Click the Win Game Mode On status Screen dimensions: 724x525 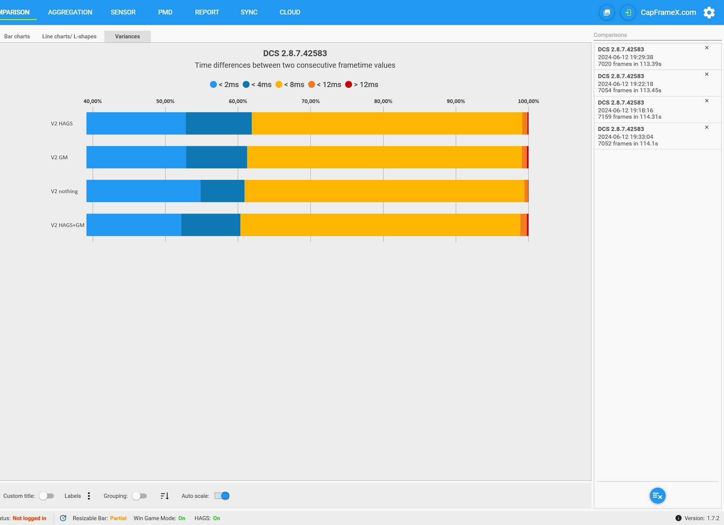159,518
